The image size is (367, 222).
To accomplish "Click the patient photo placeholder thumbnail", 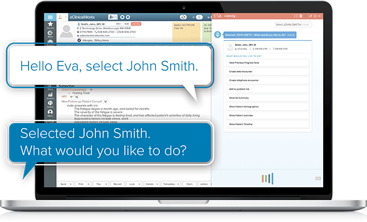I will (66, 31).
